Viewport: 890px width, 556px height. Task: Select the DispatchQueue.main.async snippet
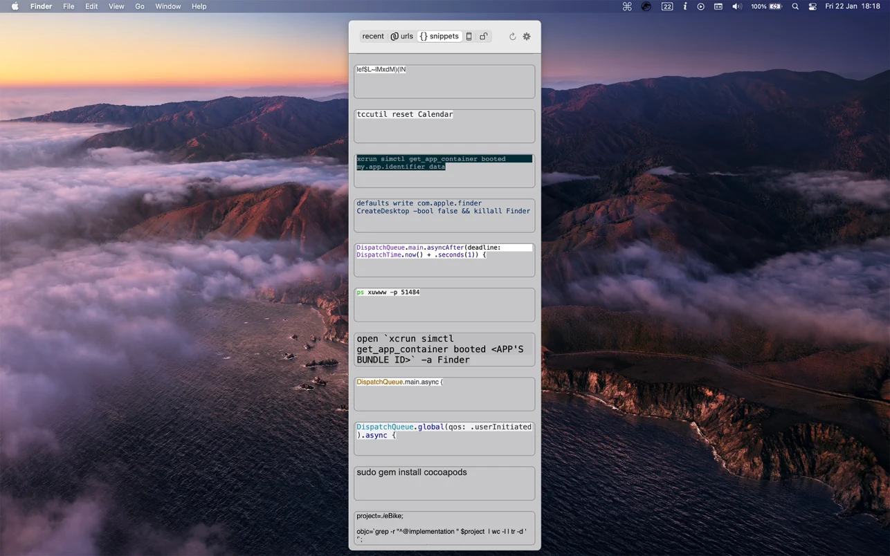444,393
